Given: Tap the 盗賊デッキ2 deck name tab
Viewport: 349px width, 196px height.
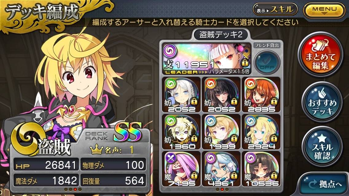Looking at the screenshot, I should point(221,35).
